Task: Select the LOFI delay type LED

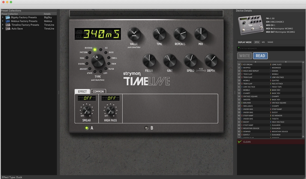Action: [x=101, y=71]
